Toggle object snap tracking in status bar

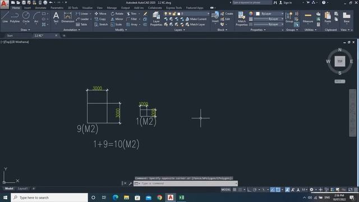[x=272, y=190]
